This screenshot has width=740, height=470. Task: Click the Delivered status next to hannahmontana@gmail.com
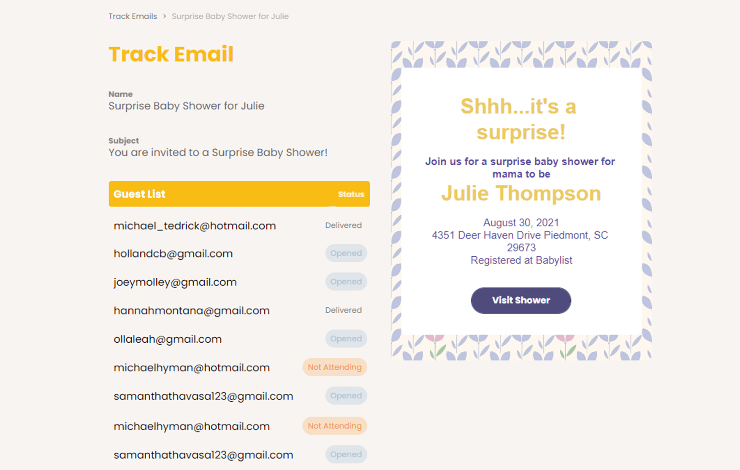pos(344,310)
